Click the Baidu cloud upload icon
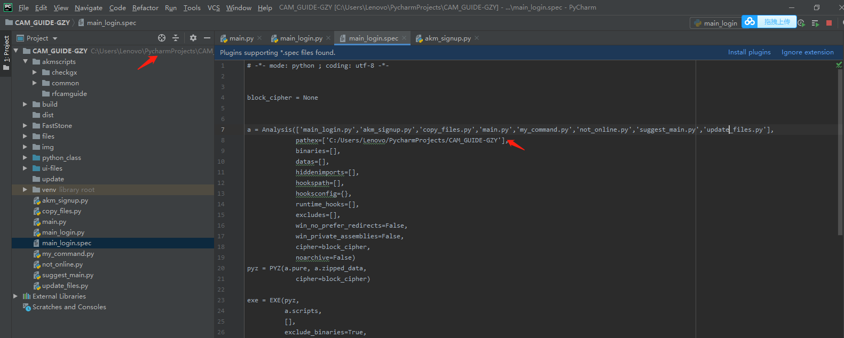This screenshot has height=338, width=844. pyautogui.click(x=750, y=22)
